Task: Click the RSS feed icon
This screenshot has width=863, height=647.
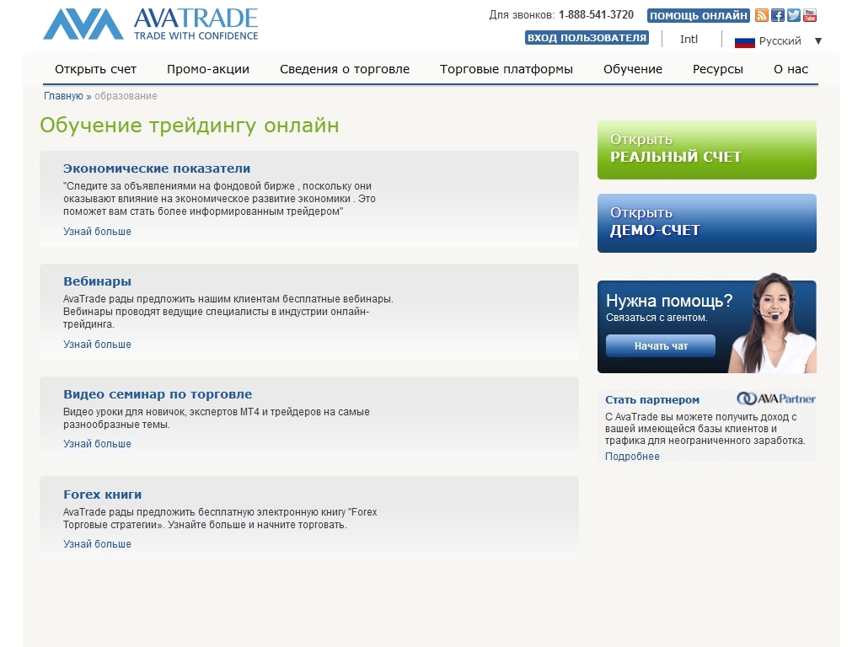Action: [x=762, y=15]
